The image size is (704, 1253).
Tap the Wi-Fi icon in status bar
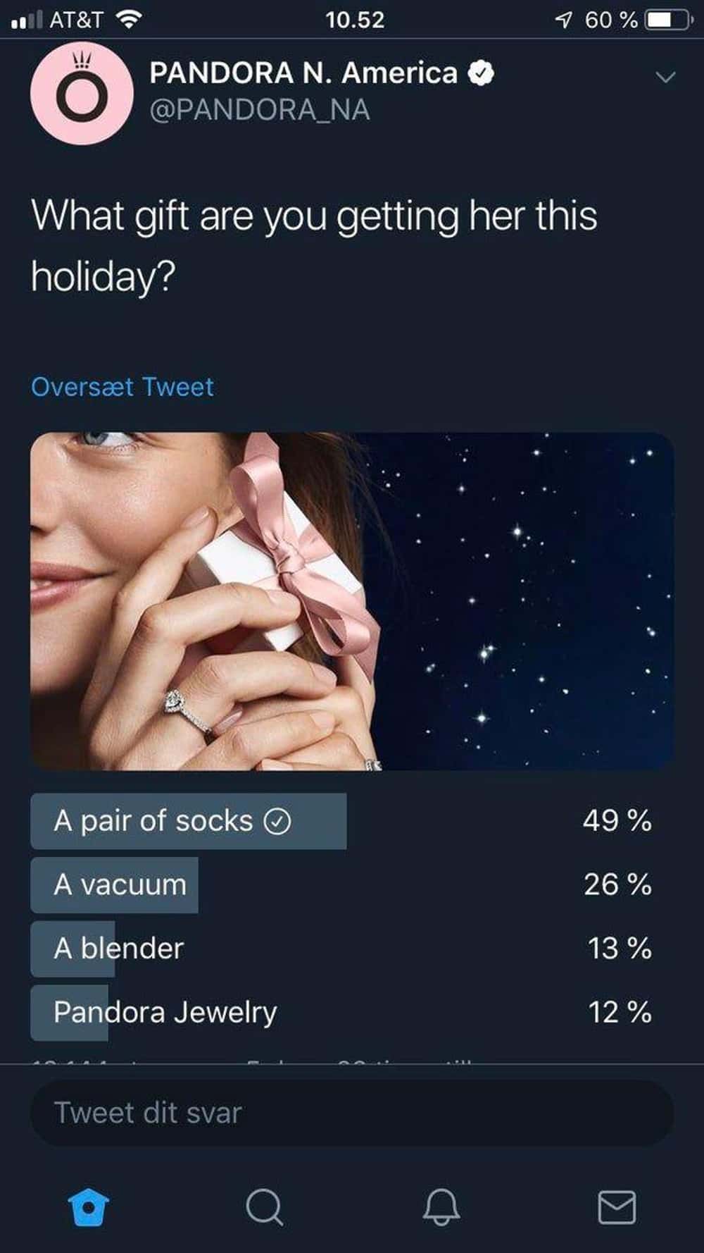coord(128,20)
